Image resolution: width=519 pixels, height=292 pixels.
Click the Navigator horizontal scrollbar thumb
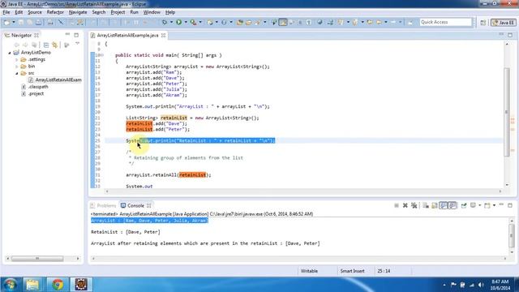click(x=37, y=259)
